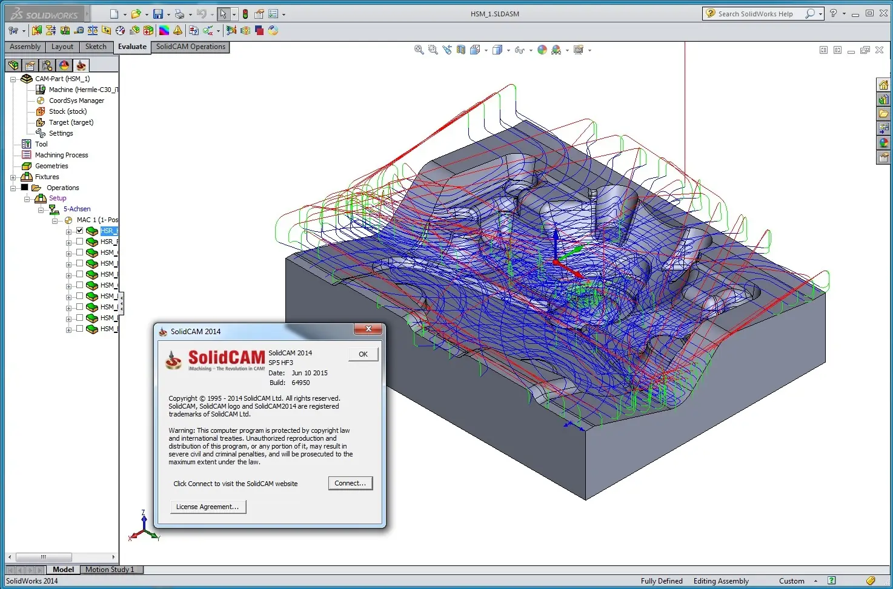Viewport: 893px width, 589px height.
Task: Click Previous View icon in viewport
Action: 447,50
